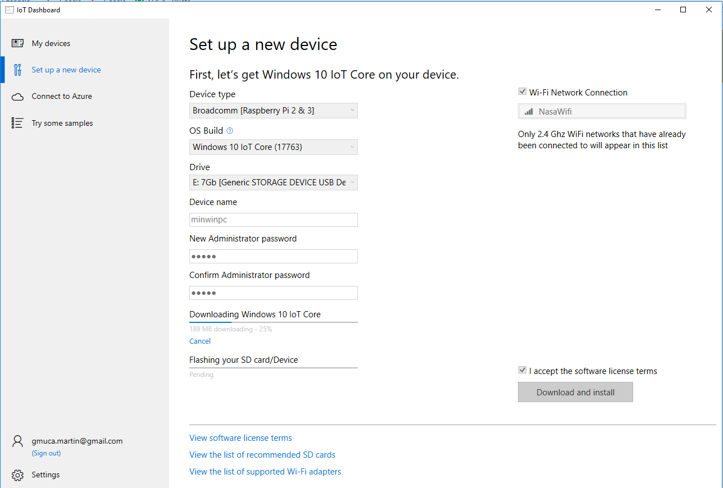Focus the Confirm Administrator password field

pyautogui.click(x=274, y=293)
